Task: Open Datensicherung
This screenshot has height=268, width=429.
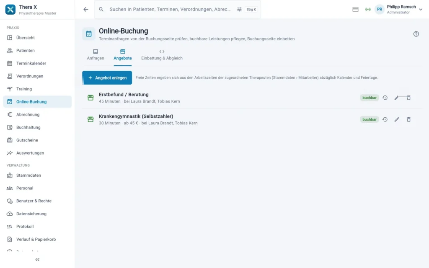Action: tap(37, 214)
